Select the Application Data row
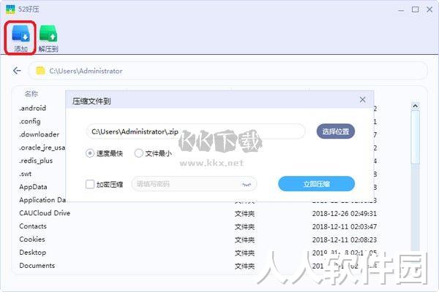 click(x=42, y=200)
